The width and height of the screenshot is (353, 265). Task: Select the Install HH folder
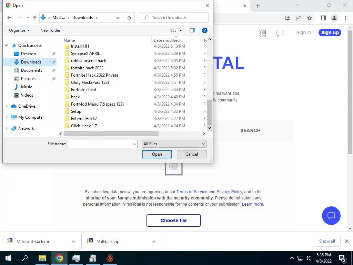click(x=80, y=46)
